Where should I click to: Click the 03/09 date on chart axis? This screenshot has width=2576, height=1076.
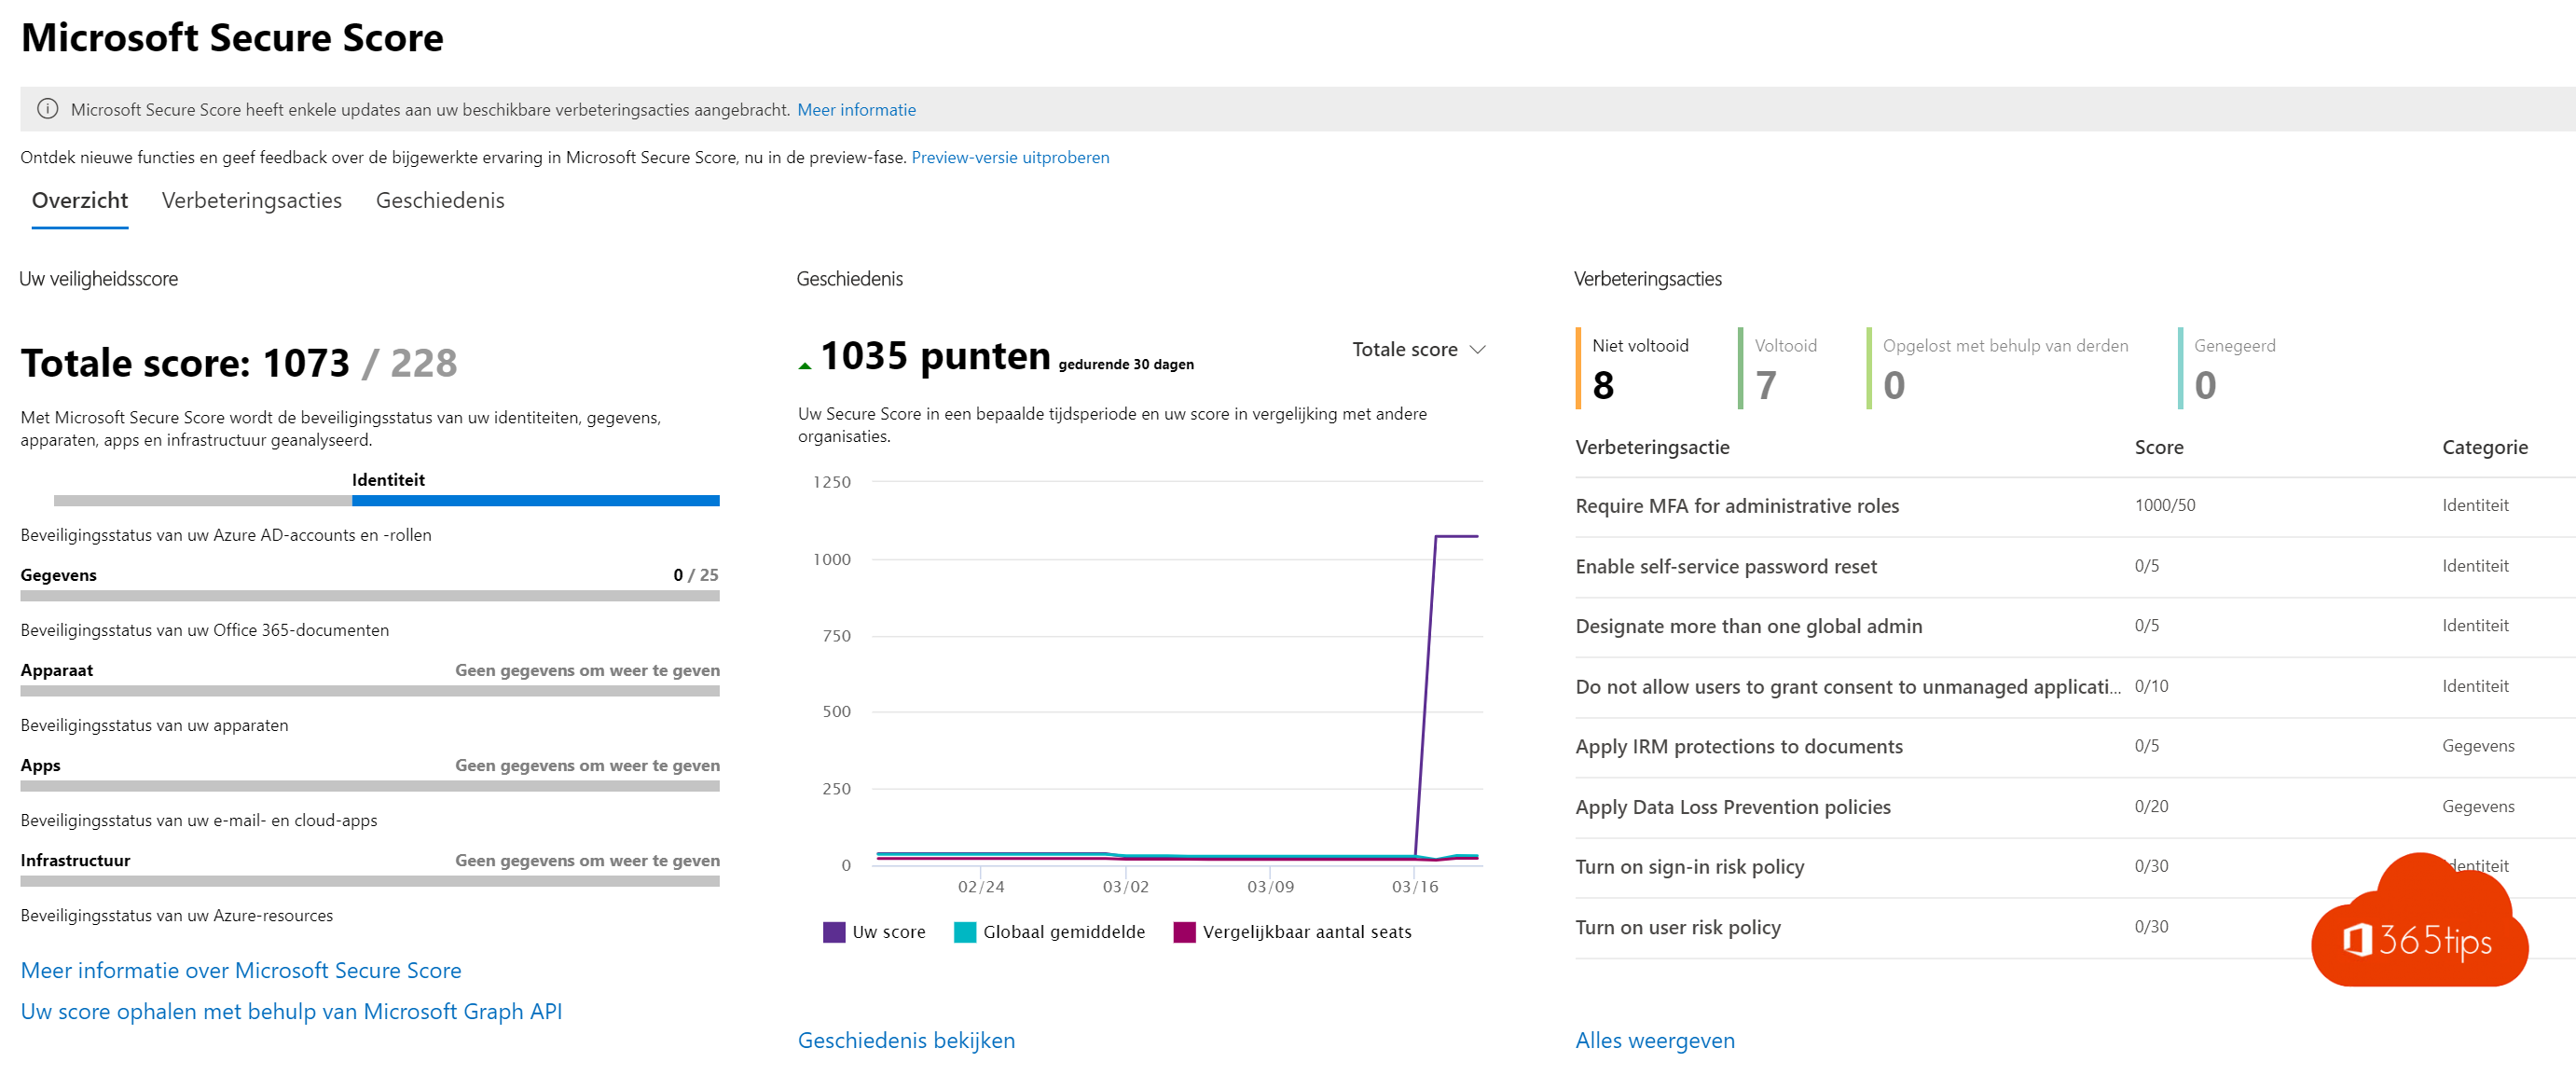click(x=1270, y=887)
